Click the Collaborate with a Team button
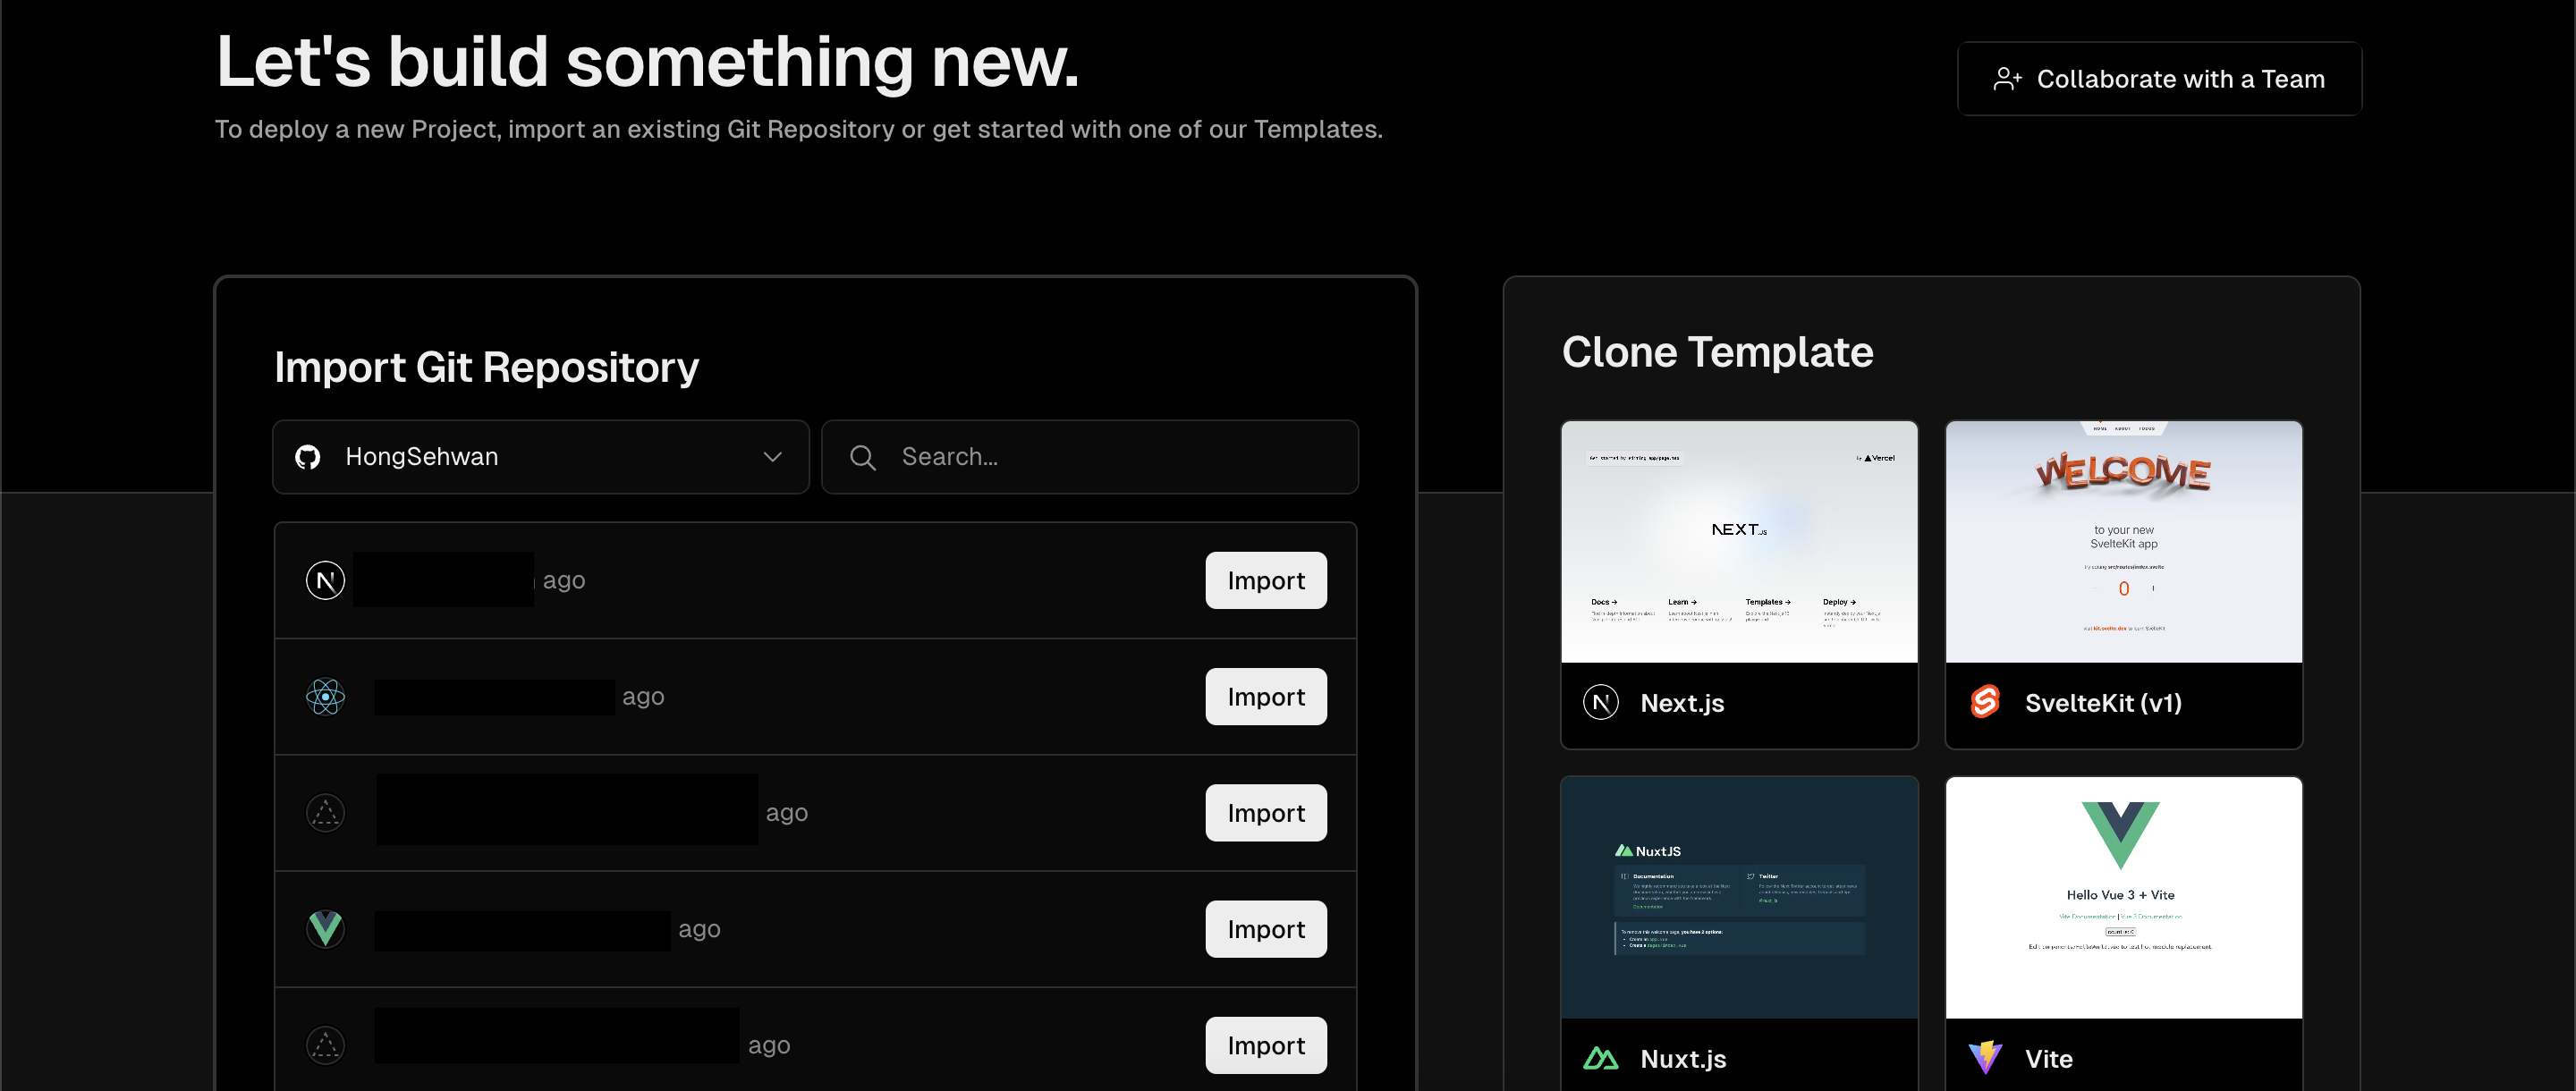The image size is (2576, 1091). pyautogui.click(x=2159, y=79)
